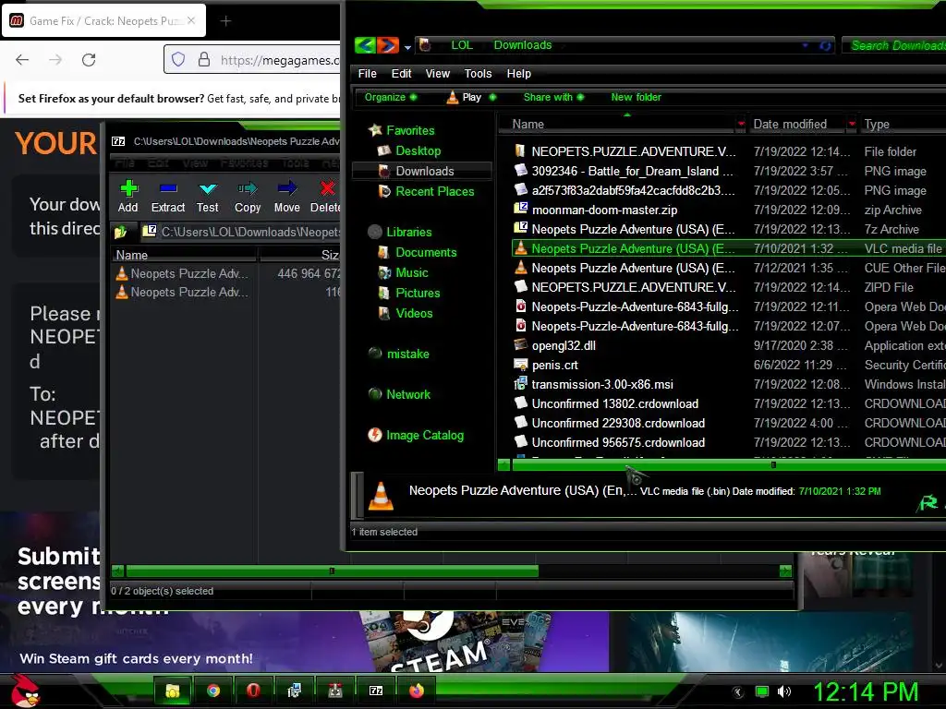Screen dimensions: 946x709
Task: Open the Explorer Tools menu
Action: [478, 74]
